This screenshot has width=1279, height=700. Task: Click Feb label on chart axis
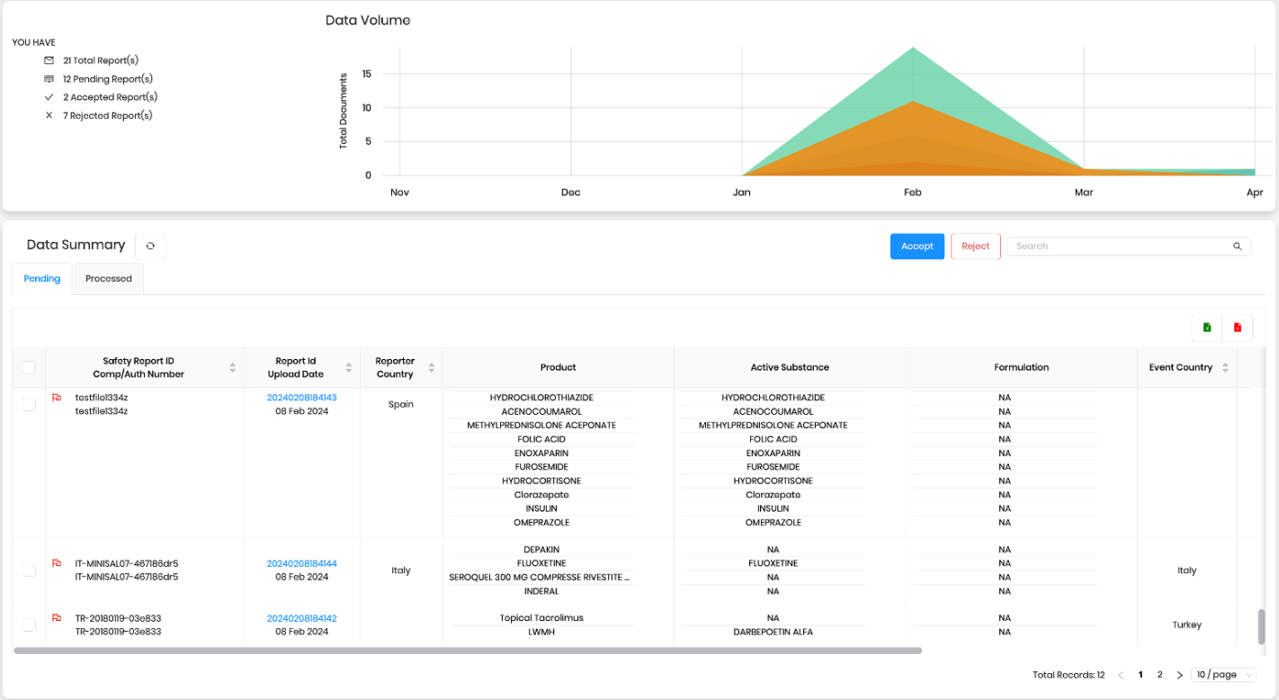(913, 193)
